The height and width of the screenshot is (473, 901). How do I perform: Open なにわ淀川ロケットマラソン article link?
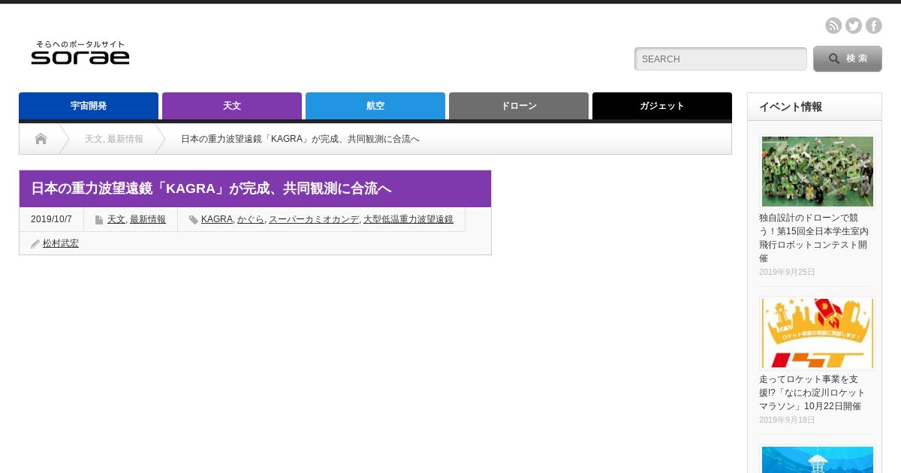pos(812,393)
